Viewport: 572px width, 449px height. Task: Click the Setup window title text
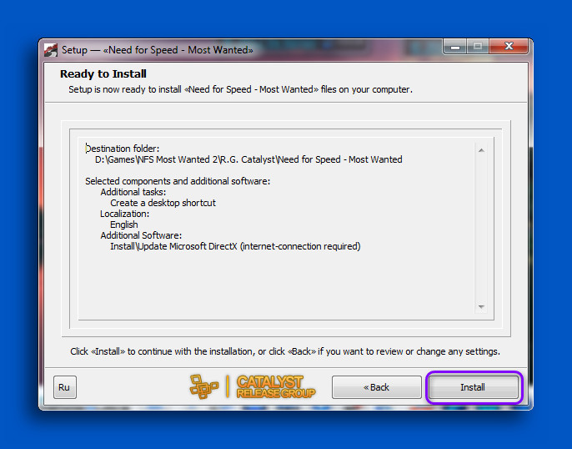[158, 50]
